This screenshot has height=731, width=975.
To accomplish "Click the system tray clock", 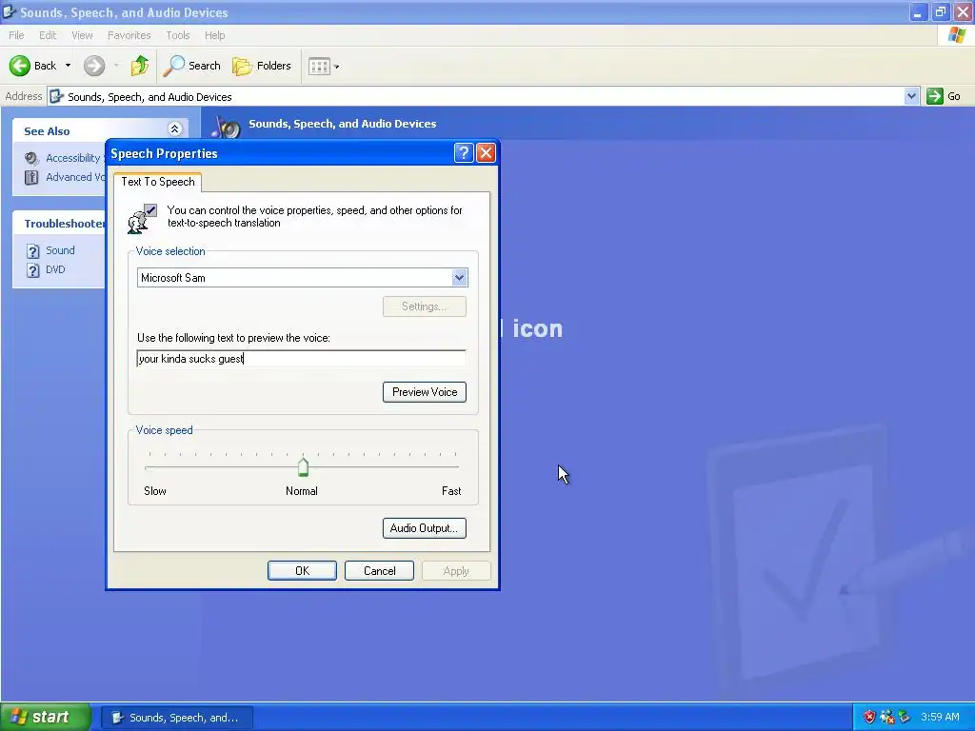I will (x=940, y=717).
